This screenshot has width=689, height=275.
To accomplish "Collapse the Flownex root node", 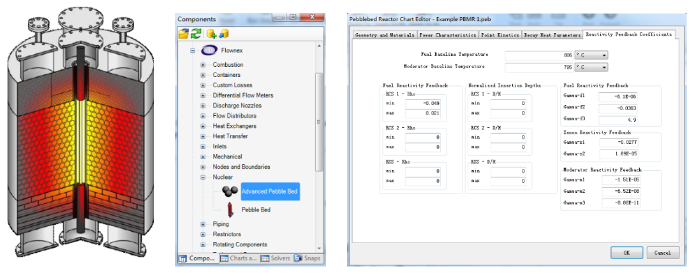I will [193, 50].
